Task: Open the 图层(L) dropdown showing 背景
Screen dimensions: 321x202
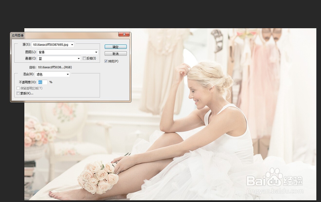Action: point(67,52)
